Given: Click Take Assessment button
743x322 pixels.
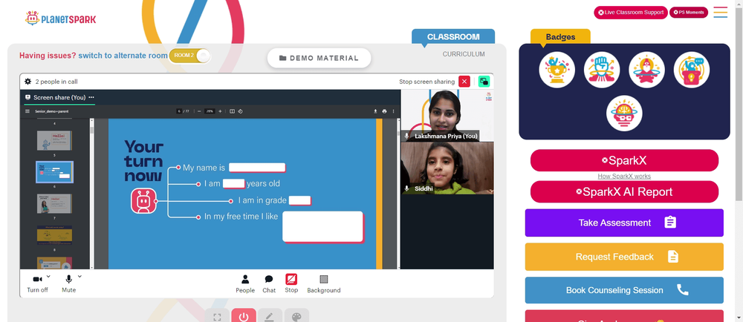Looking at the screenshot, I should [x=624, y=223].
